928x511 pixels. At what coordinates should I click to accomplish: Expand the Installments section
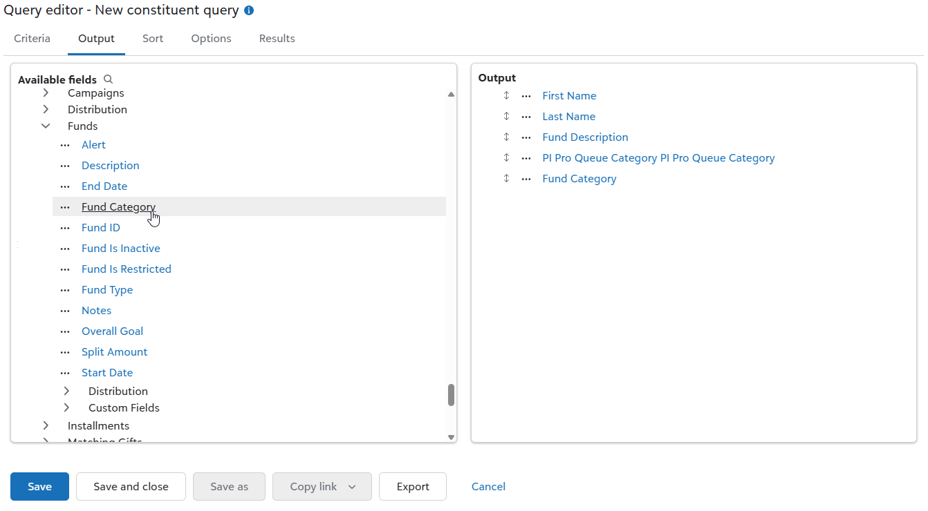pyautogui.click(x=46, y=425)
